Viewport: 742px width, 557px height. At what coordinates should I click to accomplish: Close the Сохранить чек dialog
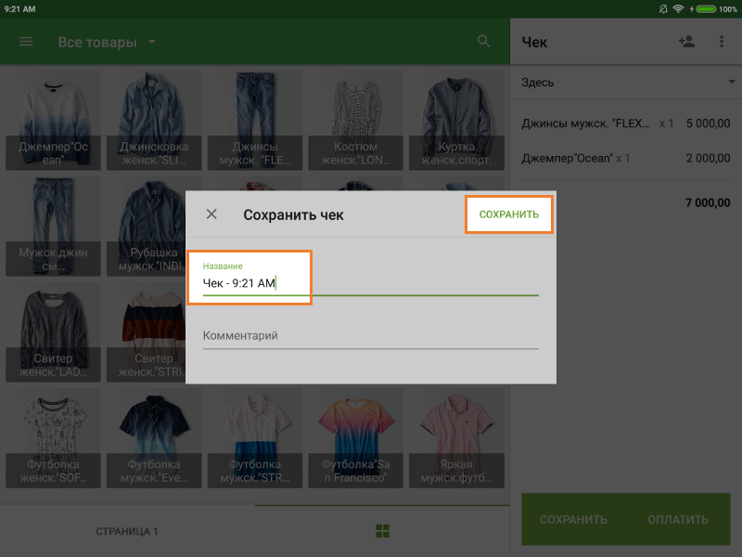(x=211, y=214)
